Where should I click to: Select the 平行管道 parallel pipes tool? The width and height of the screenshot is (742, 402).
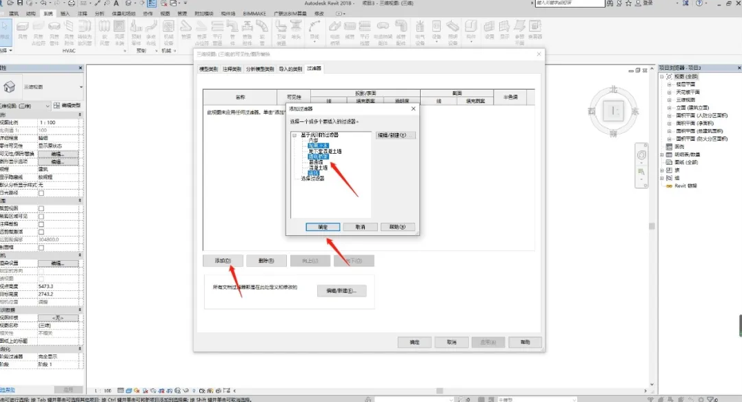click(217, 32)
